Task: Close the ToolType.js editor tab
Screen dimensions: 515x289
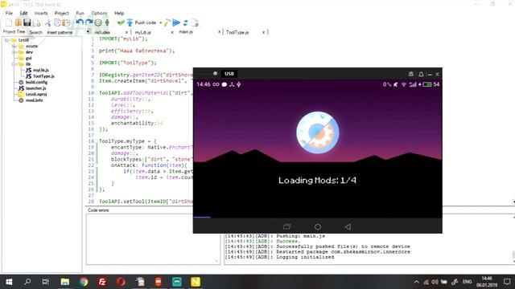Action: pos(263,32)
